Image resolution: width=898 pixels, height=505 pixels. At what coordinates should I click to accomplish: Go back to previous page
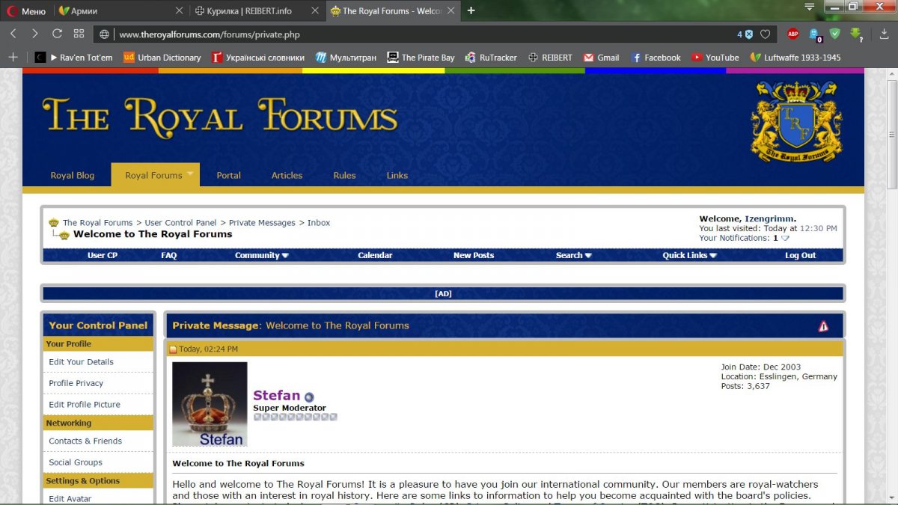coord(13,34)
